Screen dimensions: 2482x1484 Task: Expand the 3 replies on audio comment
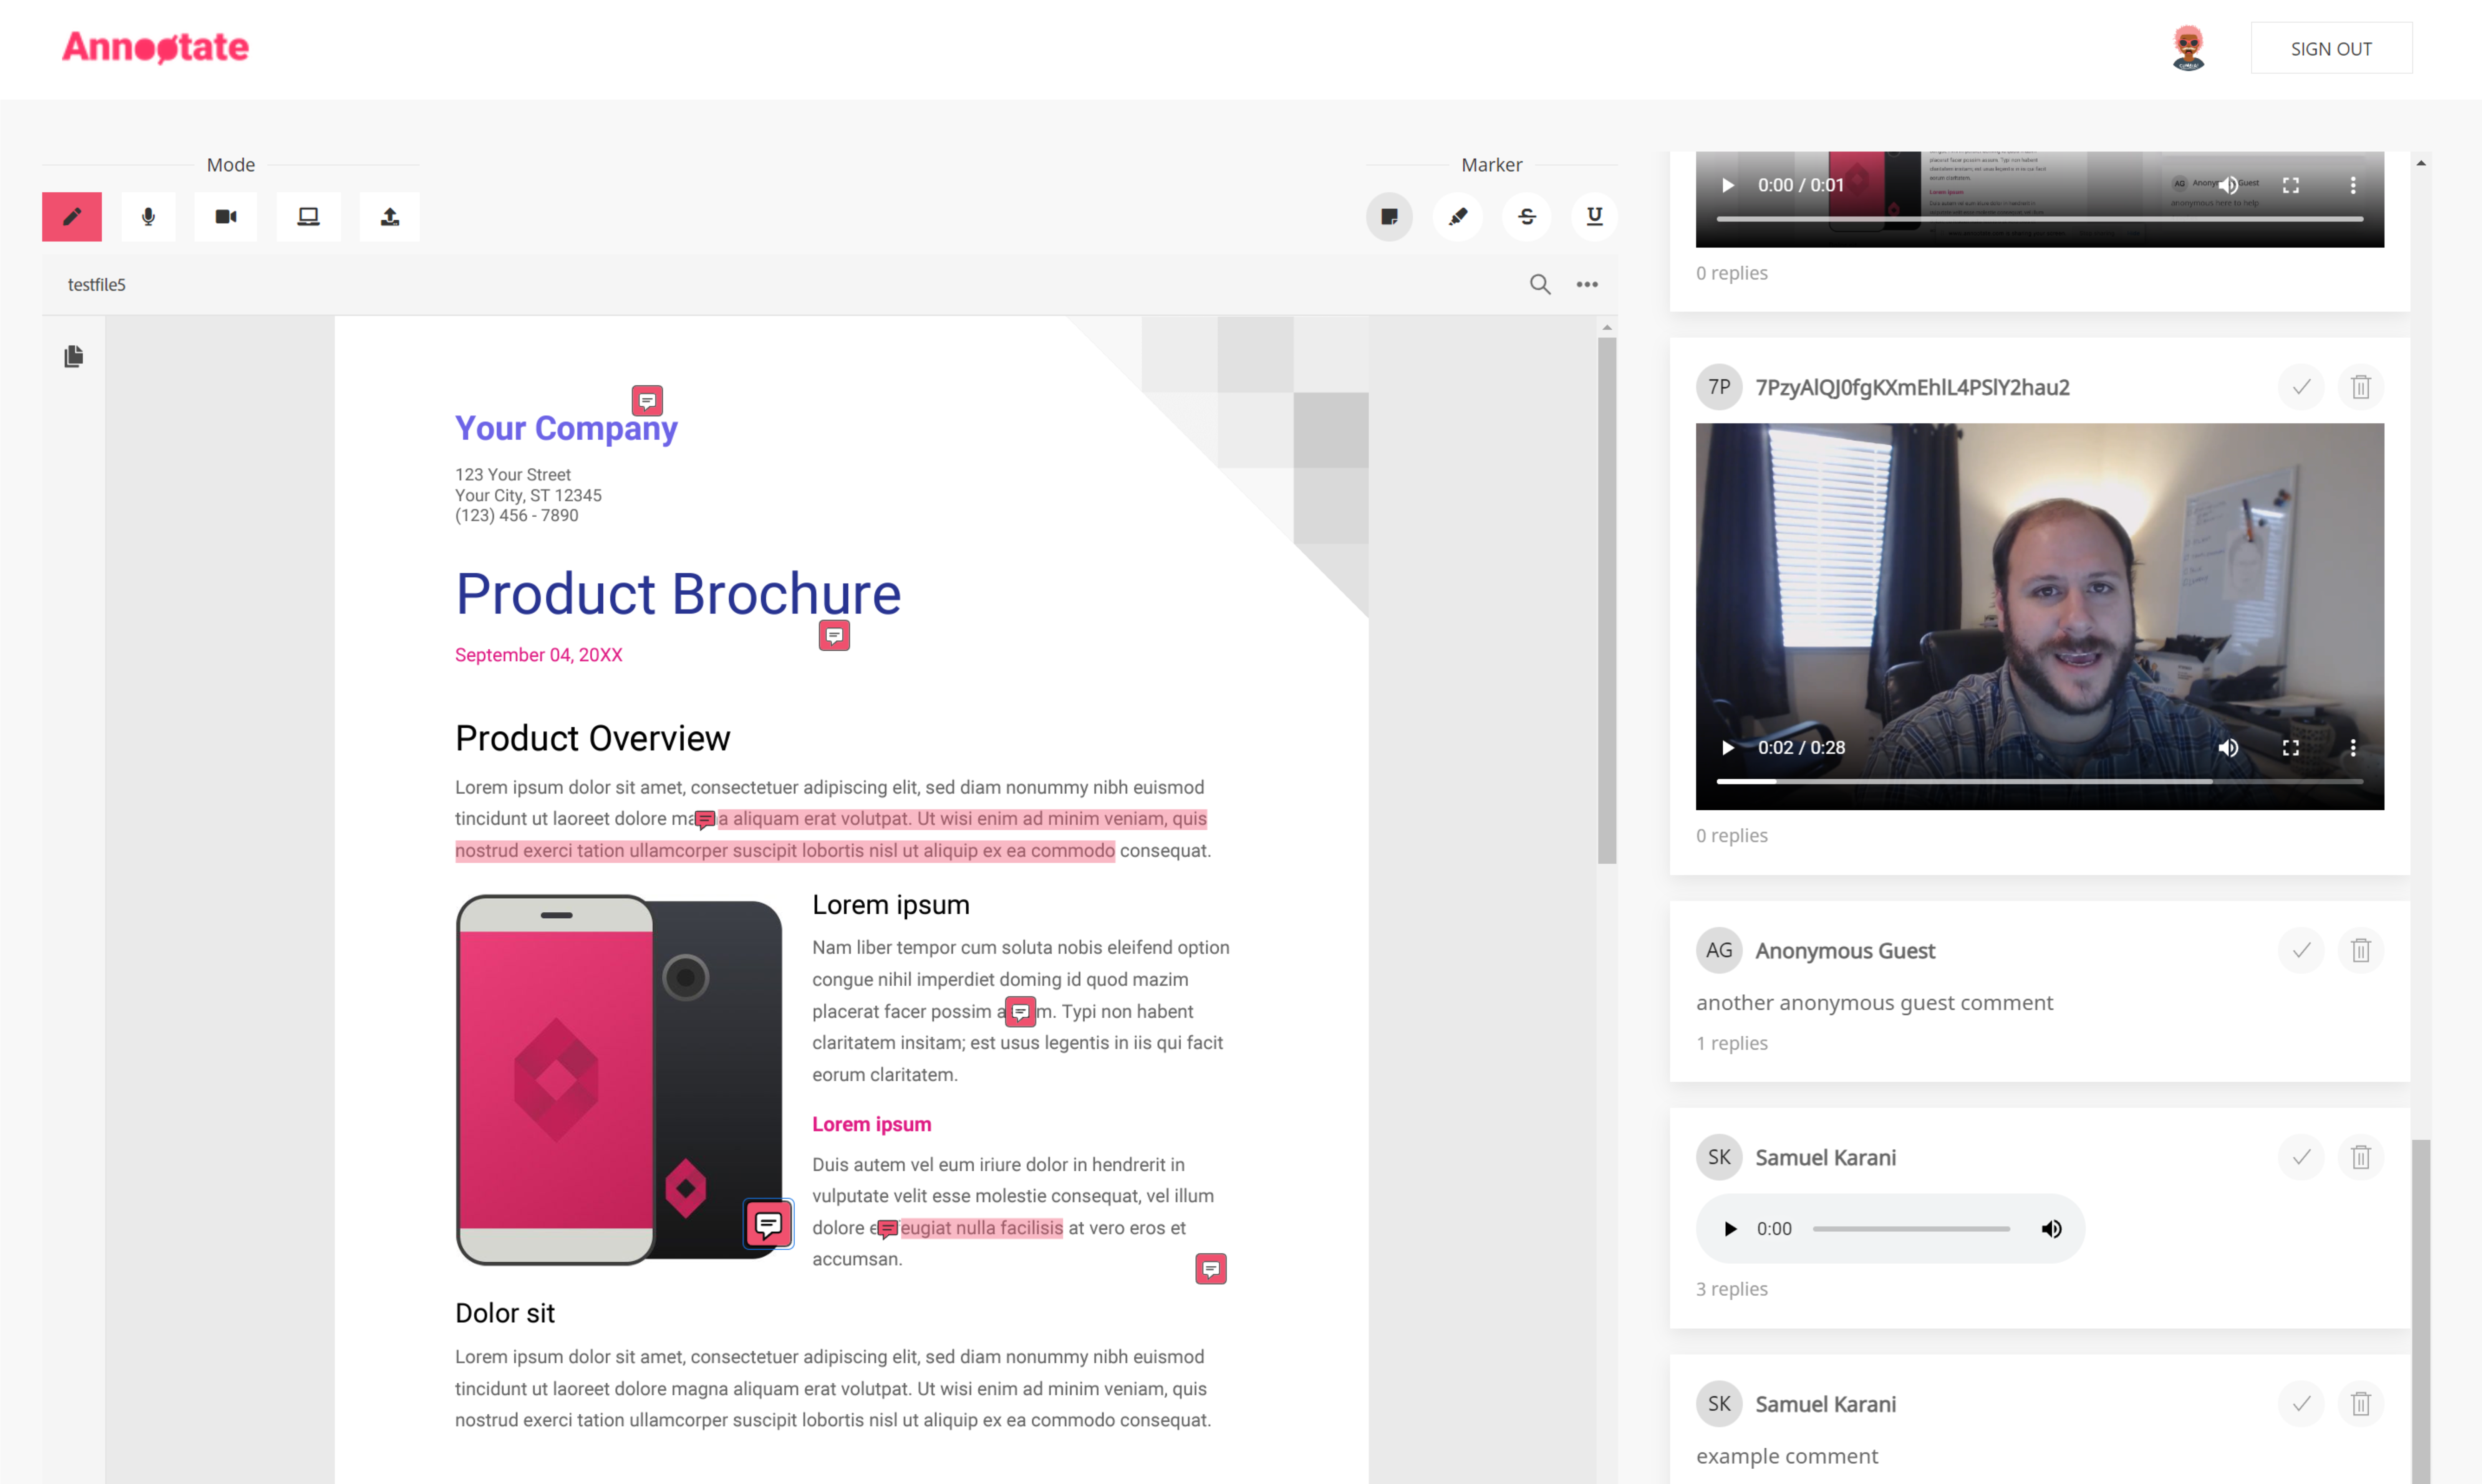pyautogui.click(x=1732, y=1289)
